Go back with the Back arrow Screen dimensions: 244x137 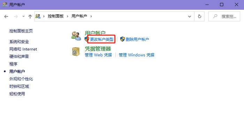tap(6, 16)
